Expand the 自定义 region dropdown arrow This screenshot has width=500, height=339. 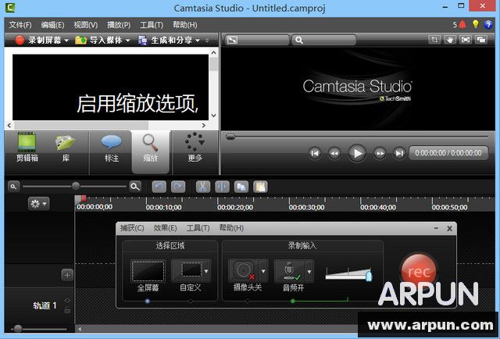(206, 271)
